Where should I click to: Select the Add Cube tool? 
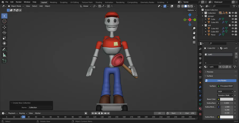point(5,61)
